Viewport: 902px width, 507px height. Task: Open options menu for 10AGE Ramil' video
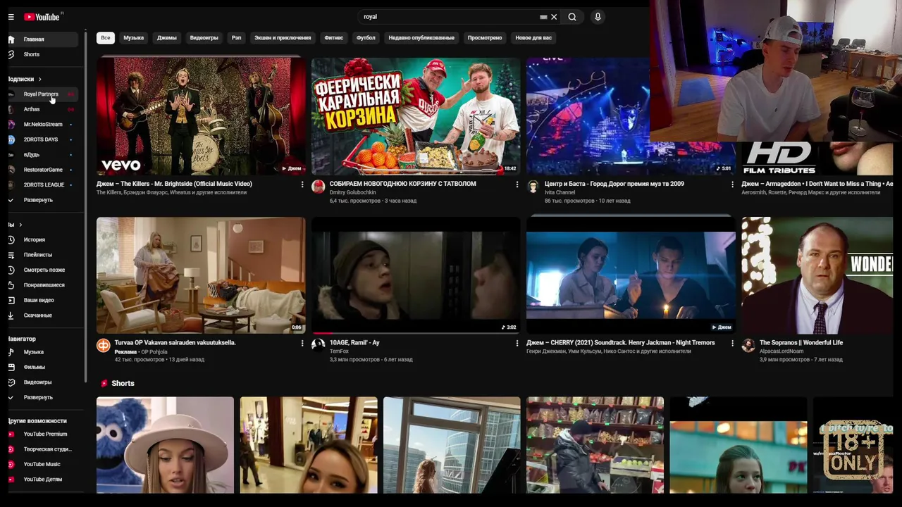[x=517, y=344]
